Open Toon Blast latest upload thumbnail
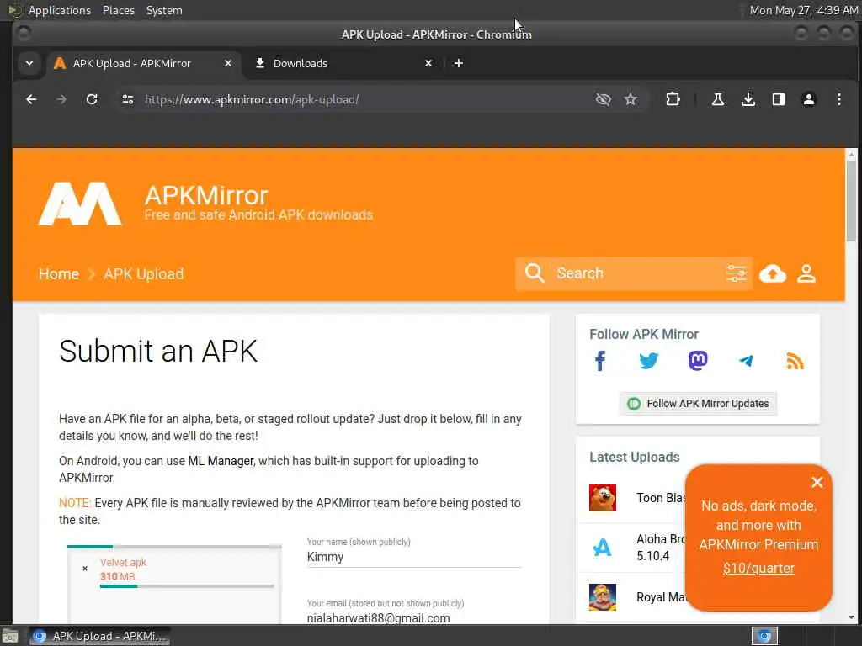862x646 pixels. point(603,498)
